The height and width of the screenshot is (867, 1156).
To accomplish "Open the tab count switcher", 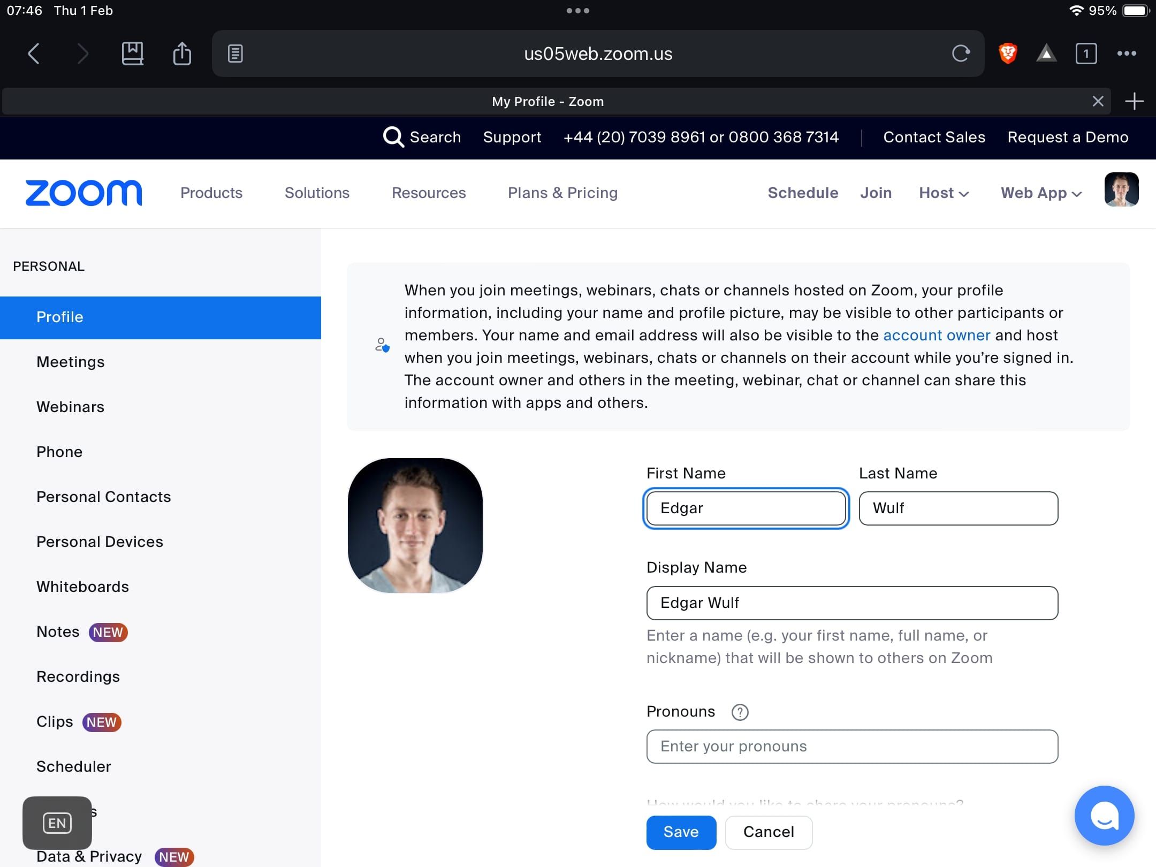I will 1086,54.
